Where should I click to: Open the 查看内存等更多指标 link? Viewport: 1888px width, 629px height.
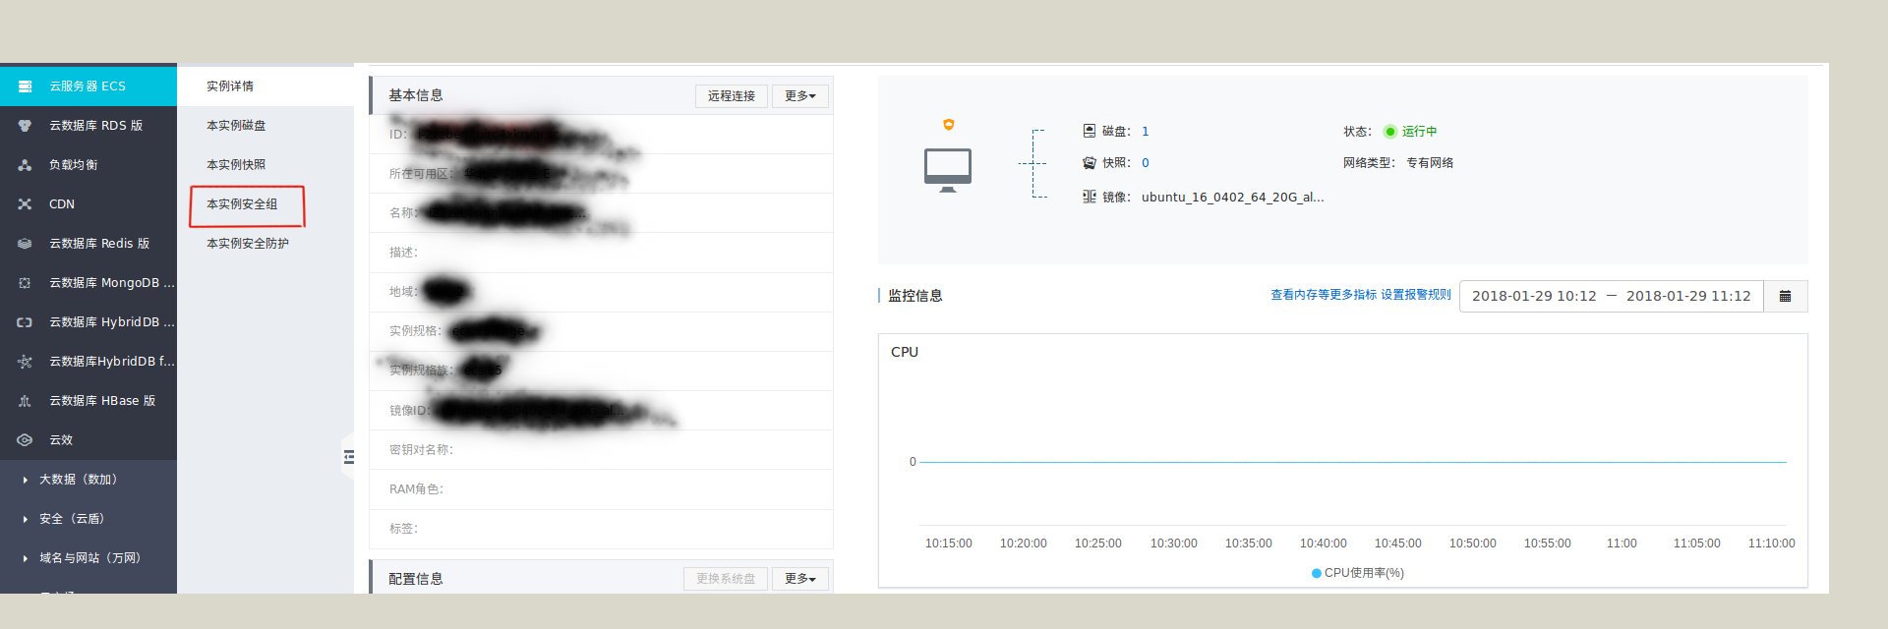[1324, 295]
